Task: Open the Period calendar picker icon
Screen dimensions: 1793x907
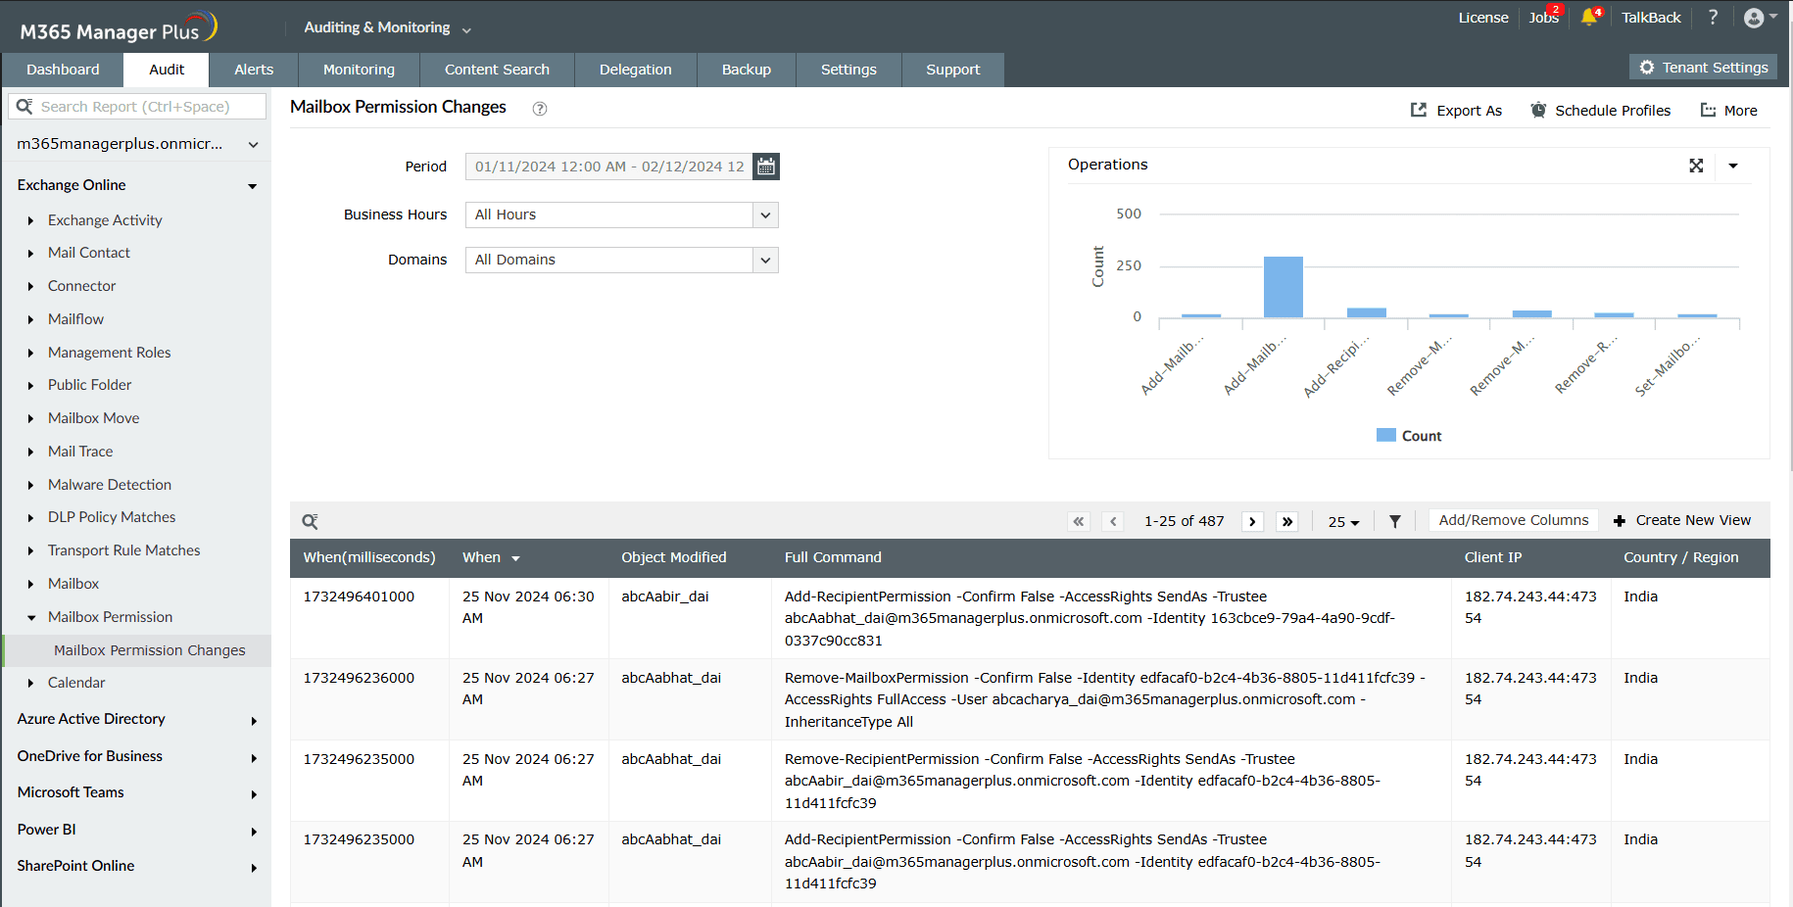Action: tap(766, 167)
